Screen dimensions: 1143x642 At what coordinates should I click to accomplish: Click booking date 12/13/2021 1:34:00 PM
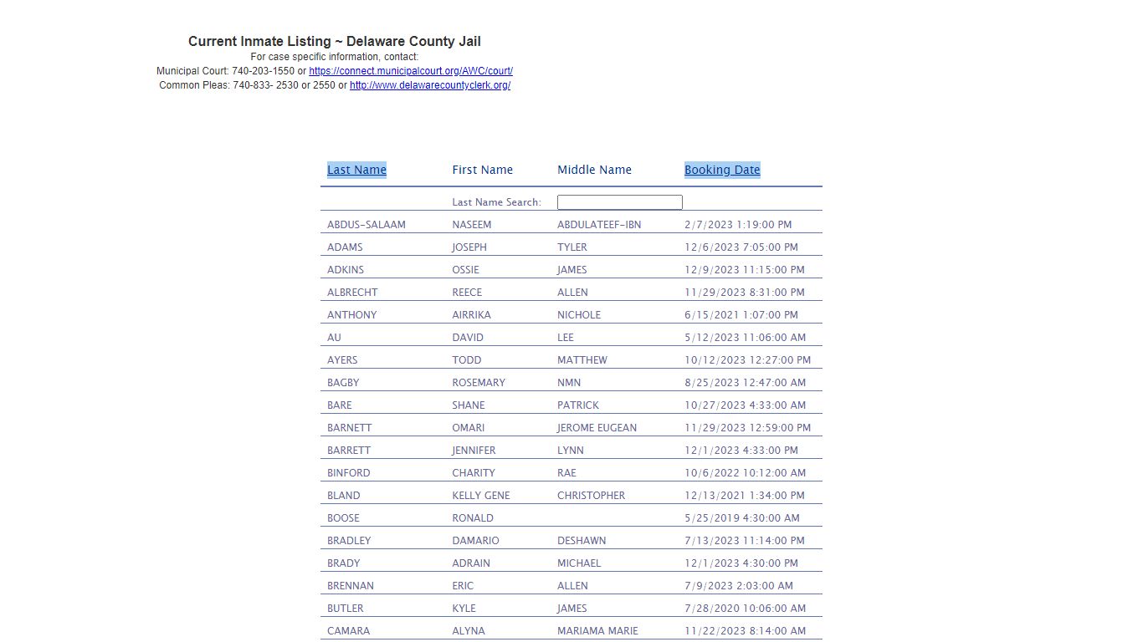point(745,496)
